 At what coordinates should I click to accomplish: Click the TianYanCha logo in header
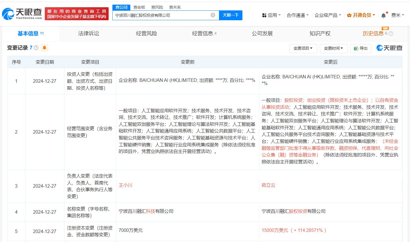[22, 14]
